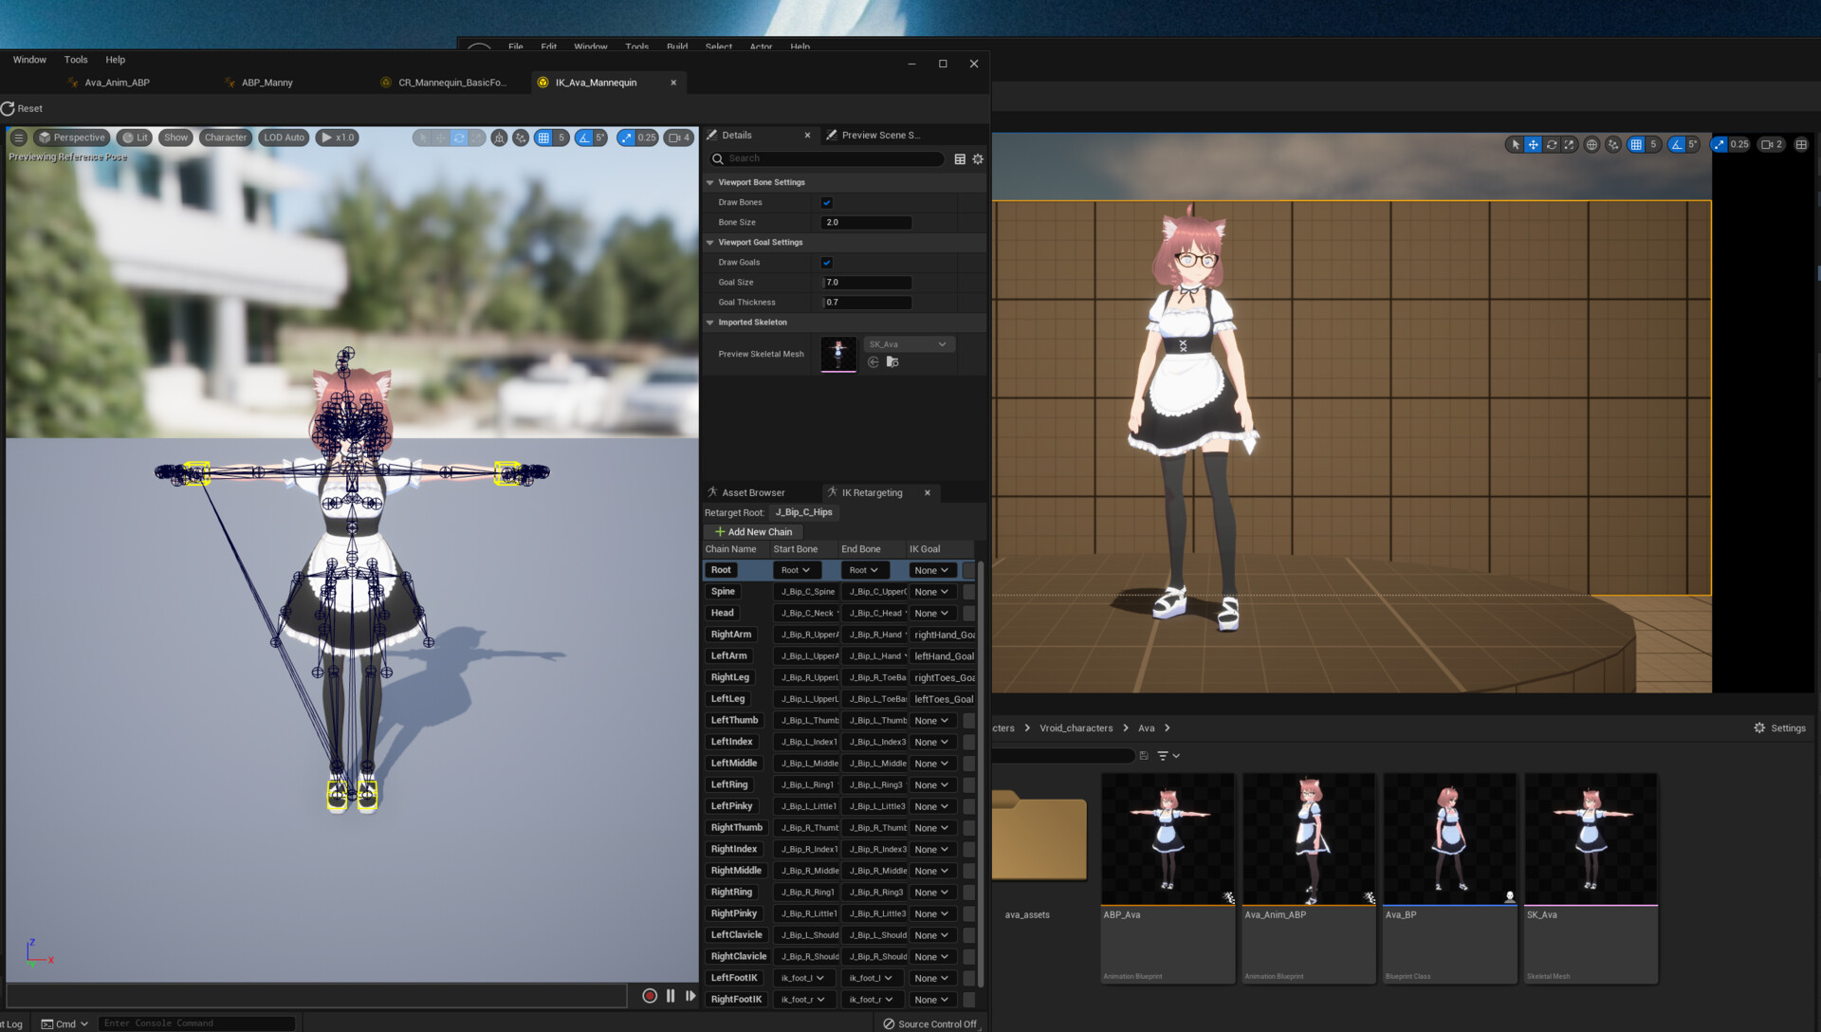Toggle Source Control Off at bottom right
This screenshot has height=1032, width=1821.
coord(930,1023)
